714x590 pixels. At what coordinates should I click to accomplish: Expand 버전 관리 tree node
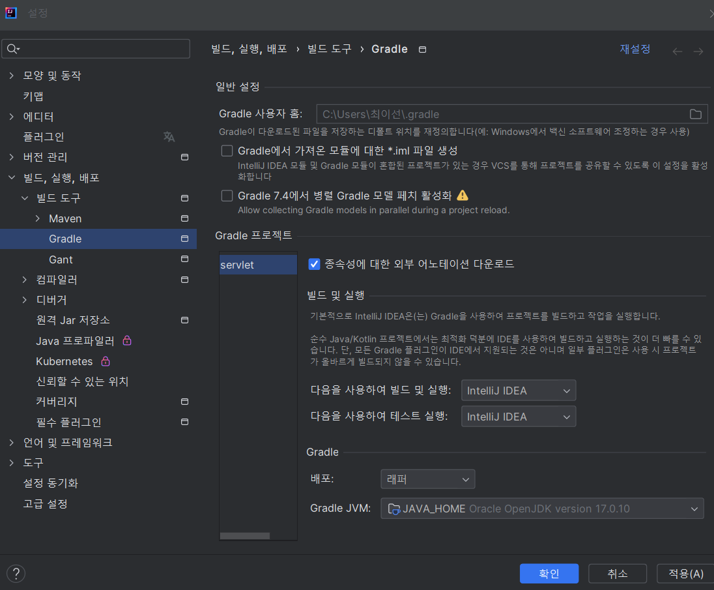click(x=11, y=157)
